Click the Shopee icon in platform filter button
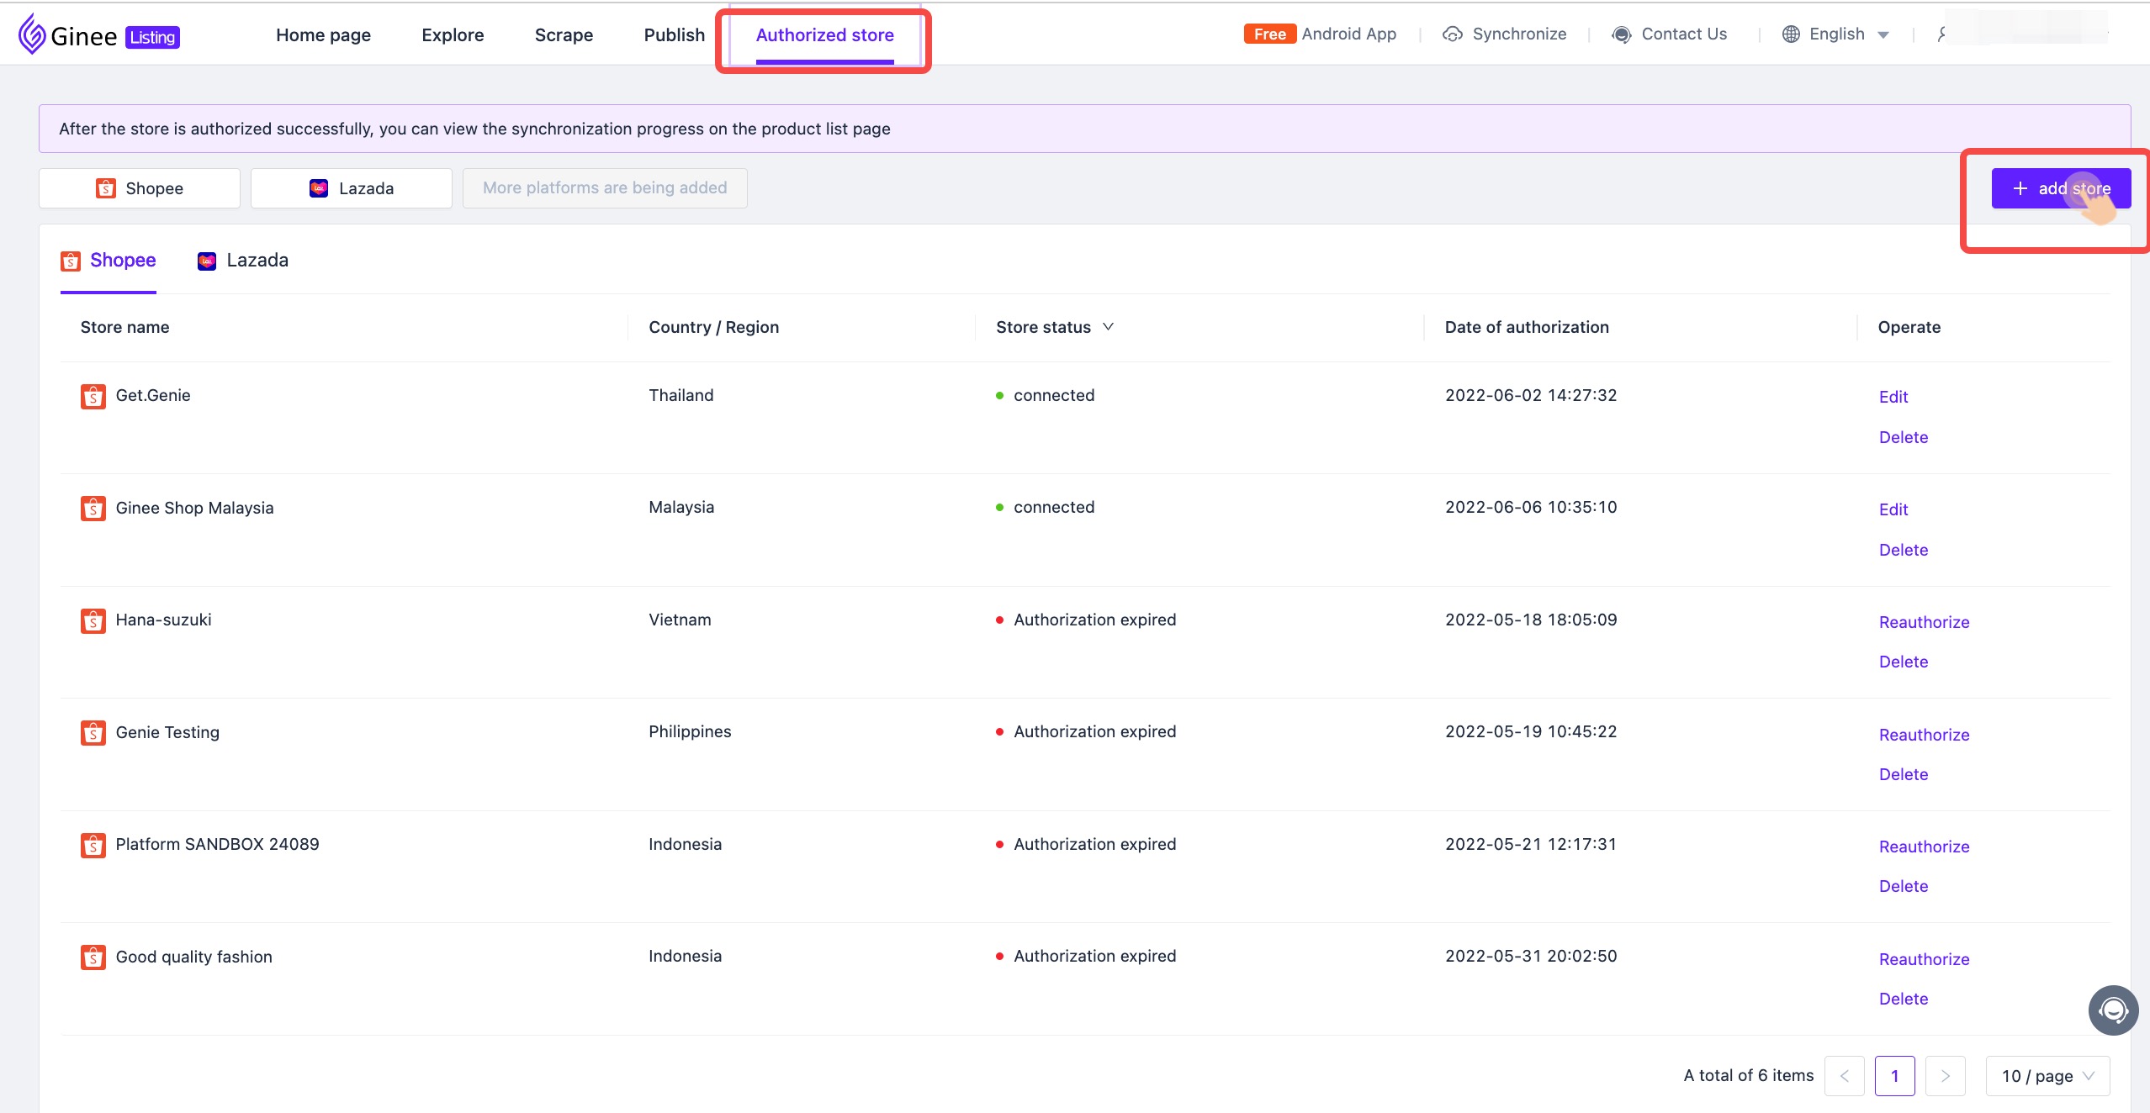2150x1113 pixels. (x=105, y=188)
